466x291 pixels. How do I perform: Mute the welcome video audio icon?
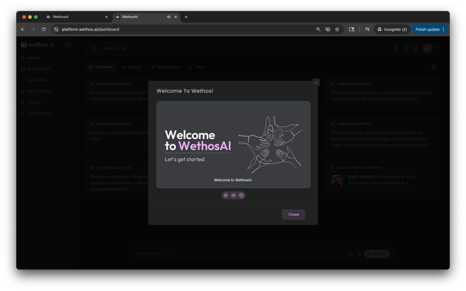point(234,195)
